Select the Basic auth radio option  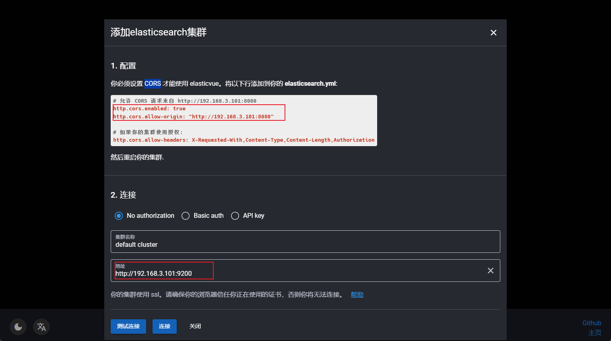(186, 216)
